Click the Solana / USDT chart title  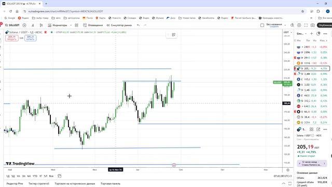[x=25, y=32]
